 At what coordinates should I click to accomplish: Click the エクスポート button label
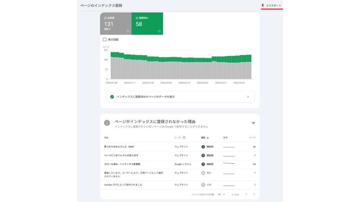click(274, 6)
